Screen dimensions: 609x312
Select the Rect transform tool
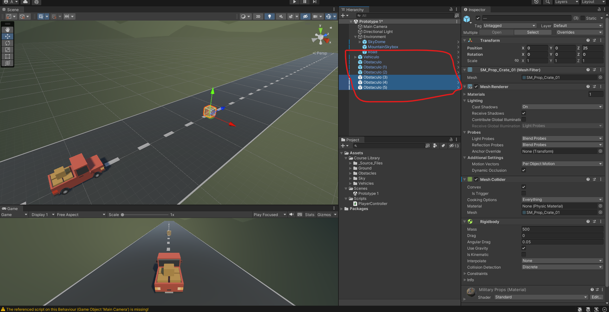click(x=8, y=56)
